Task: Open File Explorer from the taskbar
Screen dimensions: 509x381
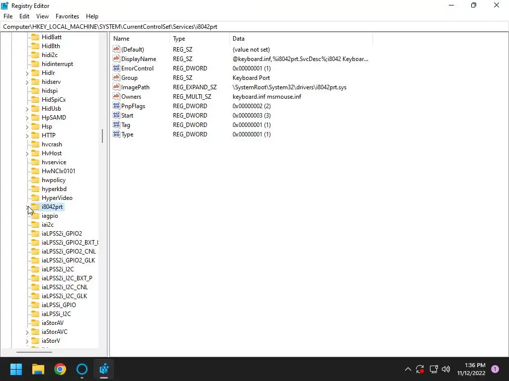Action: click(38, 369)
